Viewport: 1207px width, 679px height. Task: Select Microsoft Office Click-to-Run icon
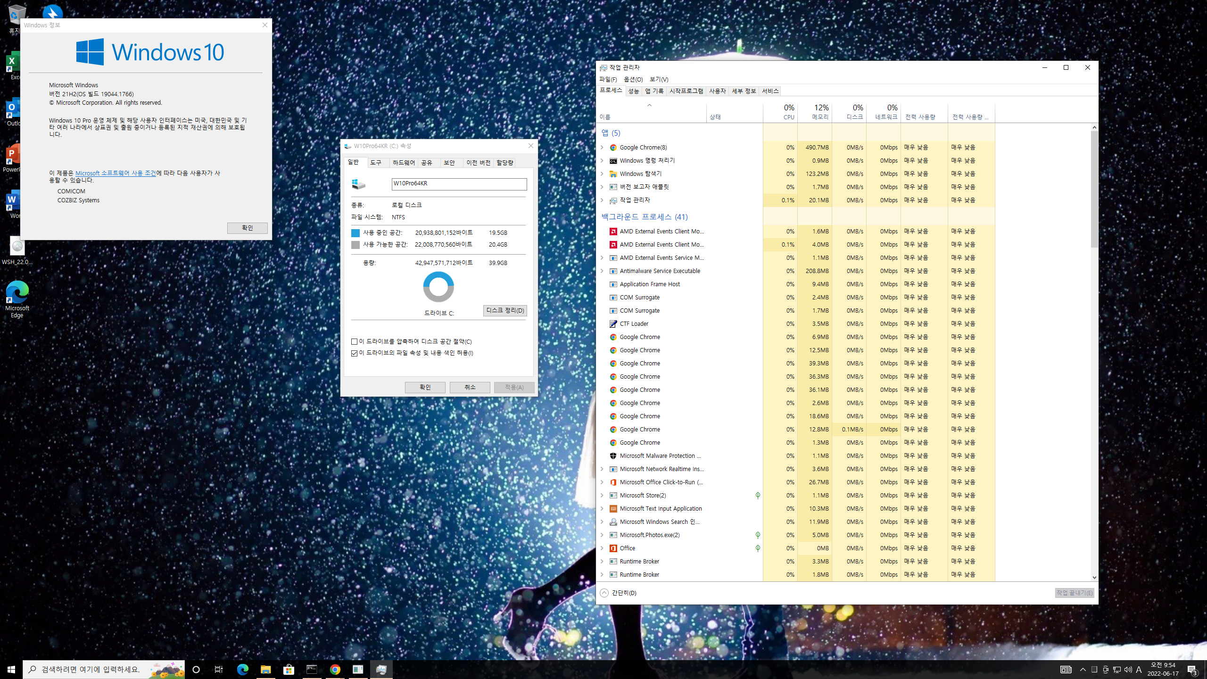[x=613, y=482]
